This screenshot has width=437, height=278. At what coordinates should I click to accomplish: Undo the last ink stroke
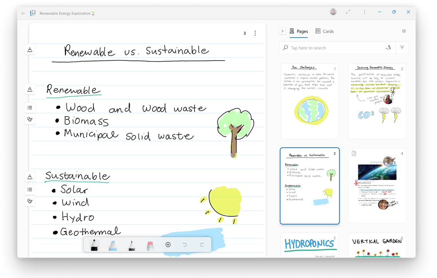coord(185,245)
